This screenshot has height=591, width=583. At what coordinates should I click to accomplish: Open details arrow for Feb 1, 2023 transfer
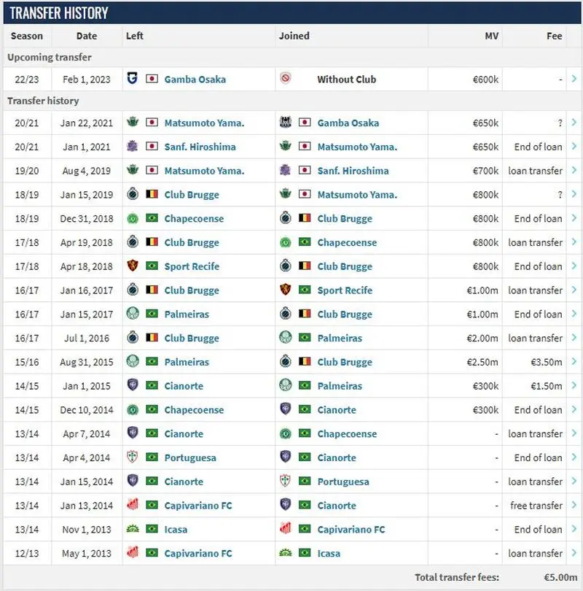click(x=574, y=78)
